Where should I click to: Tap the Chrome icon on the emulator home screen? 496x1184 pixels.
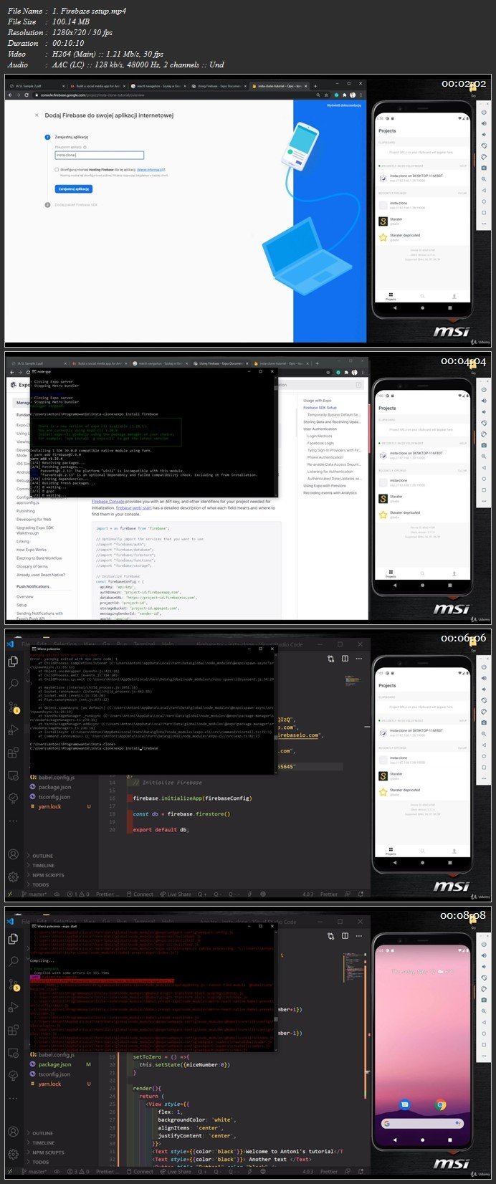pyautogui.click(x=441, y=1104)
